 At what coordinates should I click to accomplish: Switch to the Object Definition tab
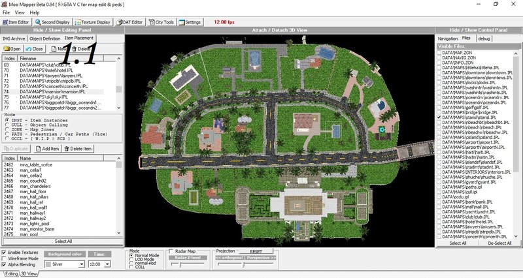coord(44,39)
